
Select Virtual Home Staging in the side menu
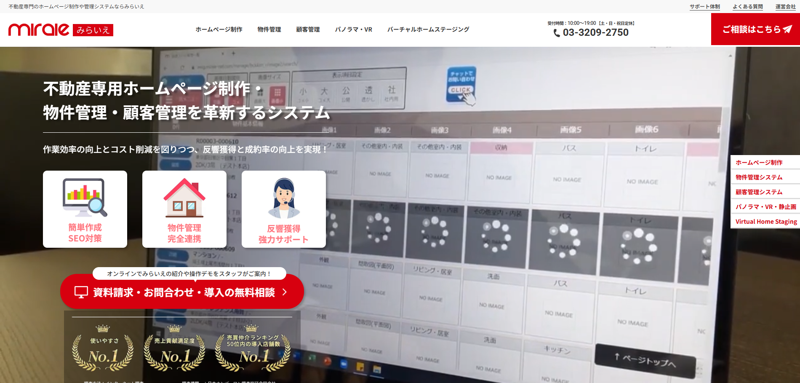point(765,221)
